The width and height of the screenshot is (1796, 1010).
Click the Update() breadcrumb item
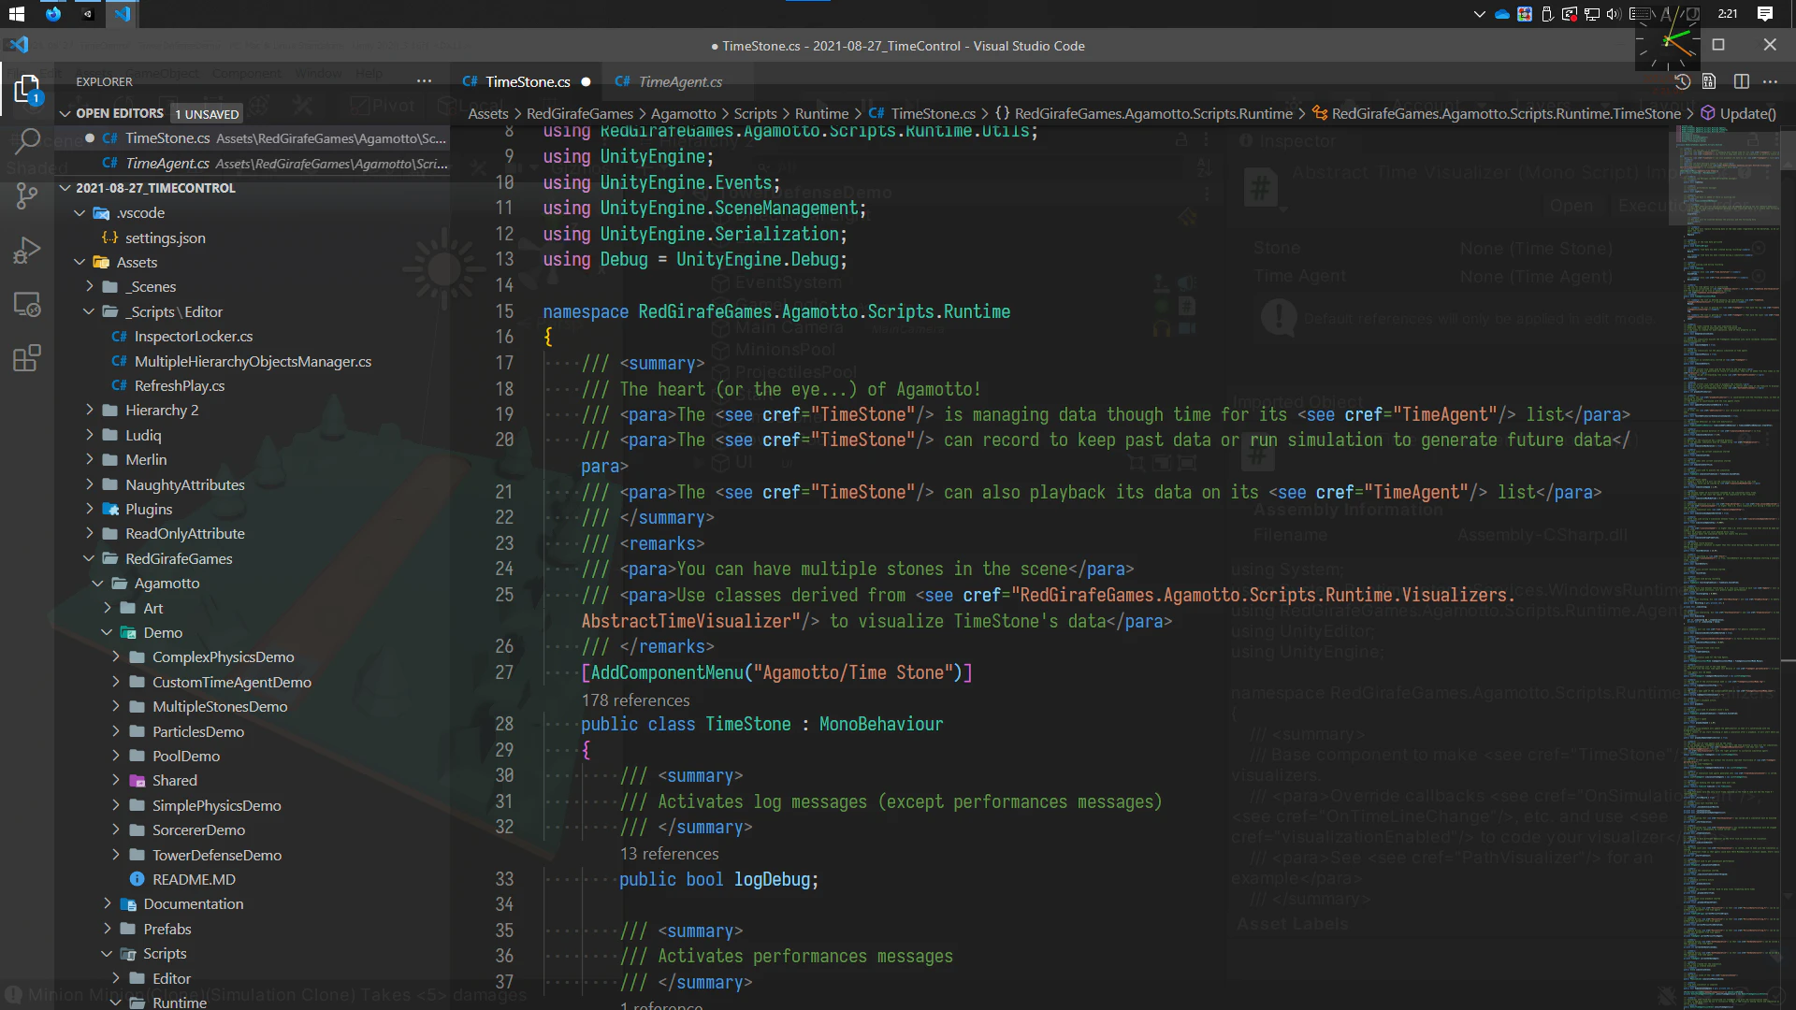[1738, 113]
